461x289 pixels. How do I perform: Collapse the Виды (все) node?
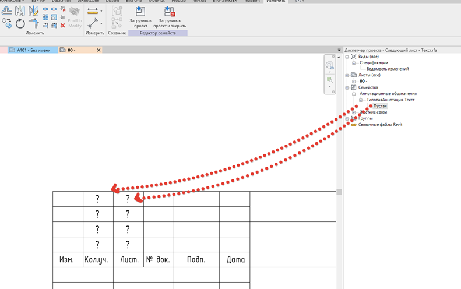point(347,57)
